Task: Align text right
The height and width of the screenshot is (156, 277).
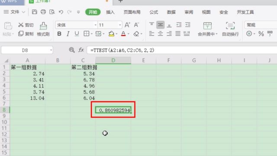Action: point(169,34)
